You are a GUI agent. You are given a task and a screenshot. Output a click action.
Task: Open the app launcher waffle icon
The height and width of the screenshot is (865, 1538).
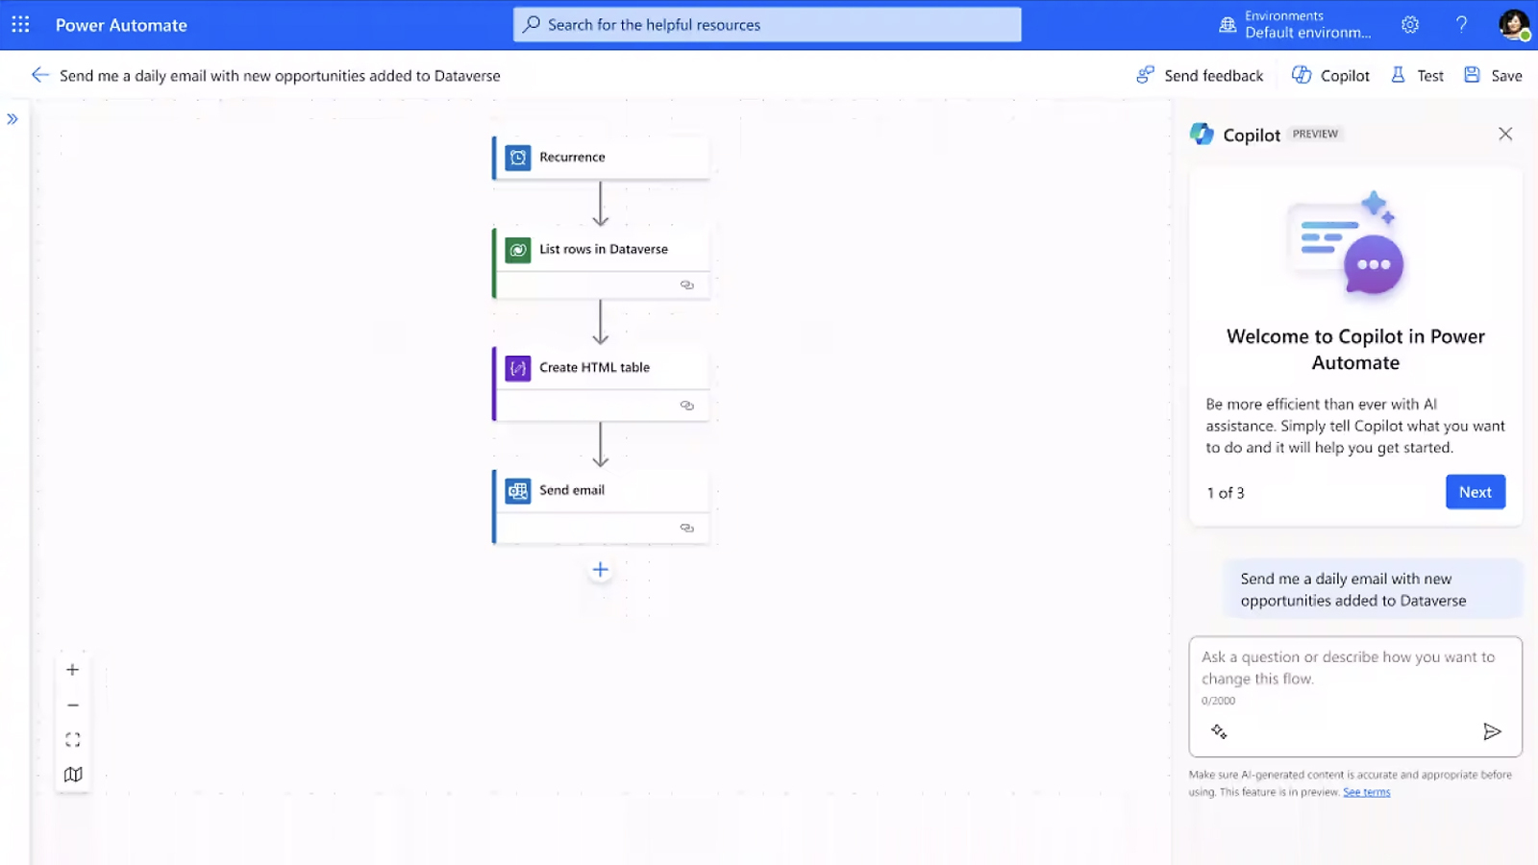[20, 25]
